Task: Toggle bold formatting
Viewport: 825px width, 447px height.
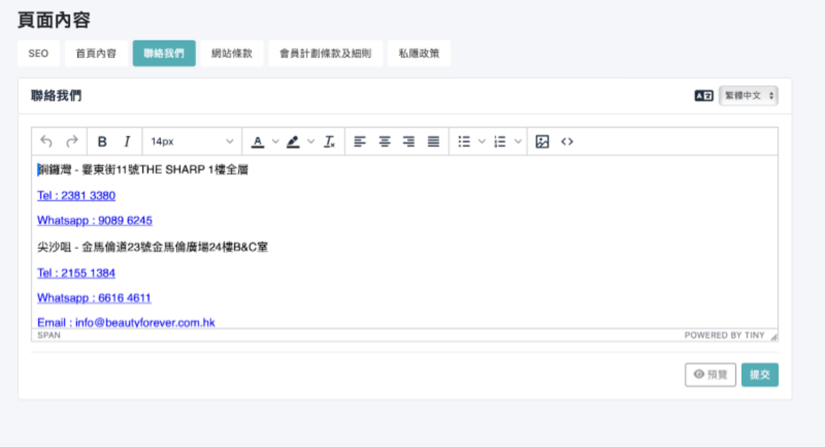Action: point(102,141)
